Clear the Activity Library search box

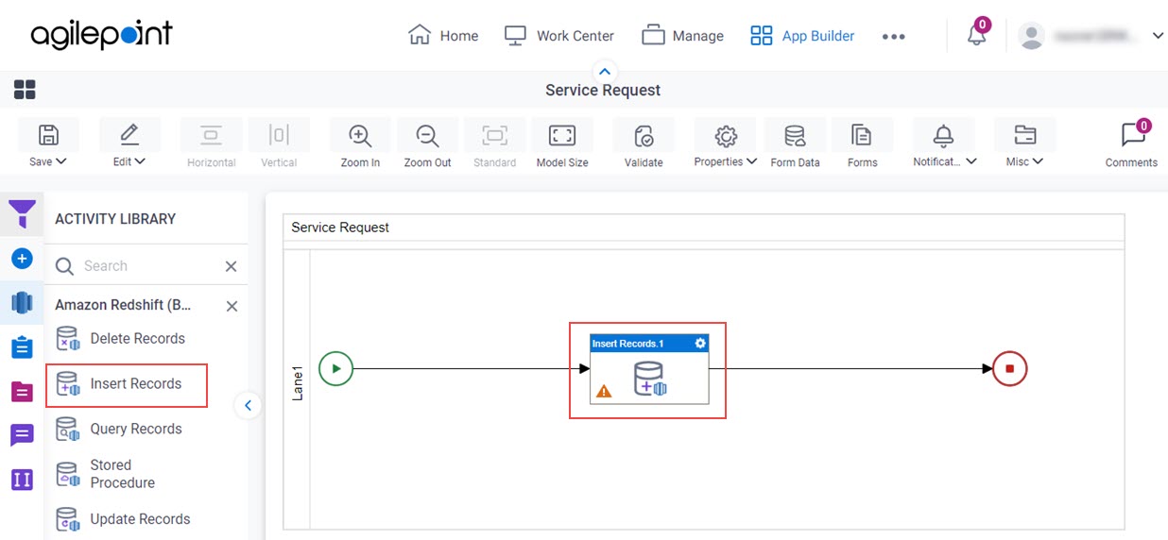pos(231,267)
